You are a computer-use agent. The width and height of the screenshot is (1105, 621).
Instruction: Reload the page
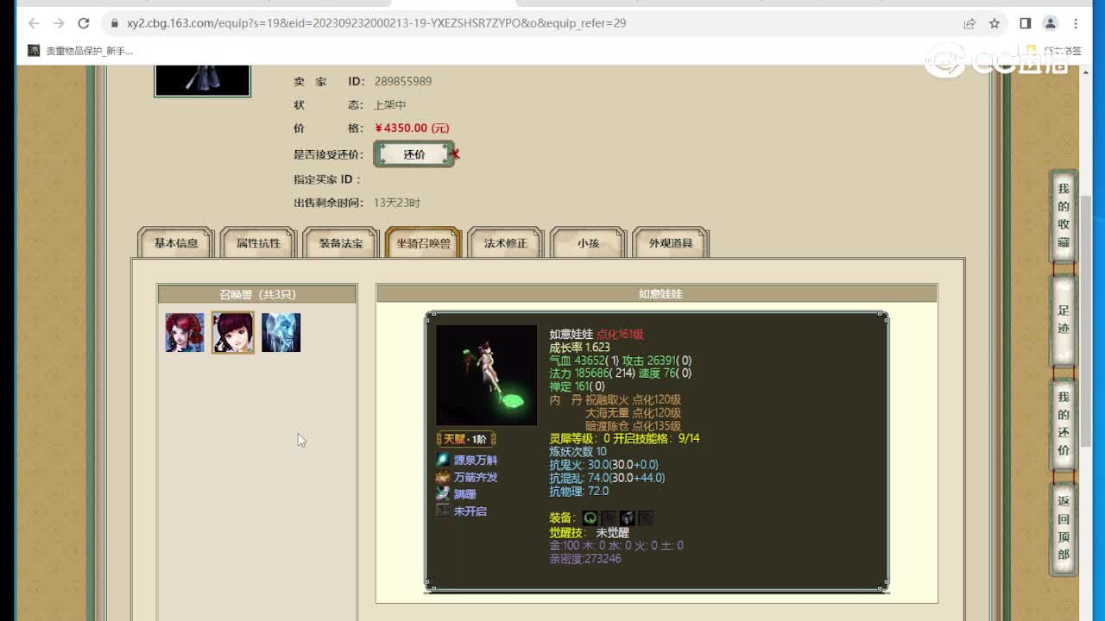(x=84, y=23)
